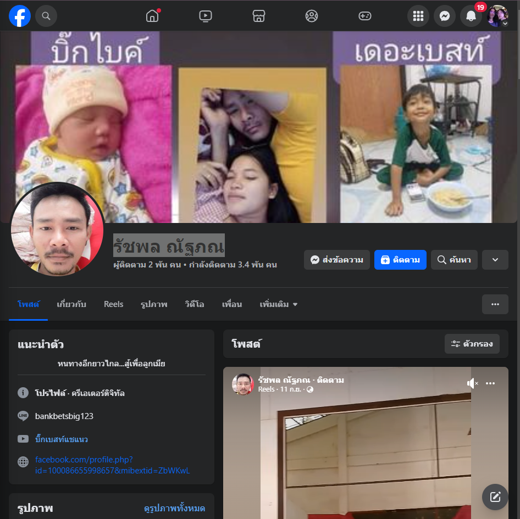
Task: Switch to the Reels tab
Action: [113, 304]
